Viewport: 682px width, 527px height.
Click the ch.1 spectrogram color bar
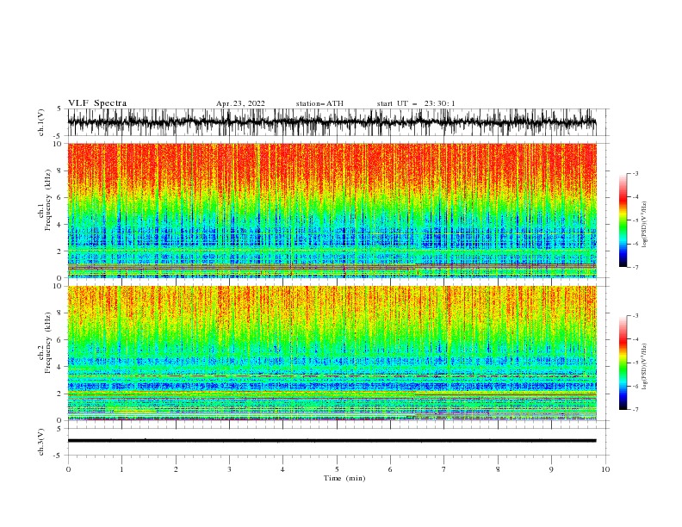tap(623, 220)
